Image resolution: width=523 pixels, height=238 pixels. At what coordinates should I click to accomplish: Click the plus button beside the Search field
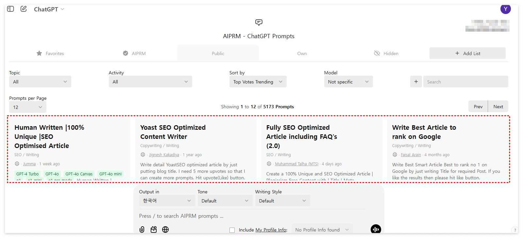[x=416, y=82]
